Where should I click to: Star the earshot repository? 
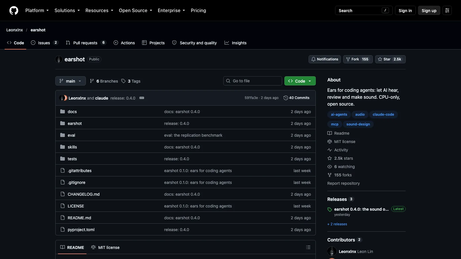[390, 59]
